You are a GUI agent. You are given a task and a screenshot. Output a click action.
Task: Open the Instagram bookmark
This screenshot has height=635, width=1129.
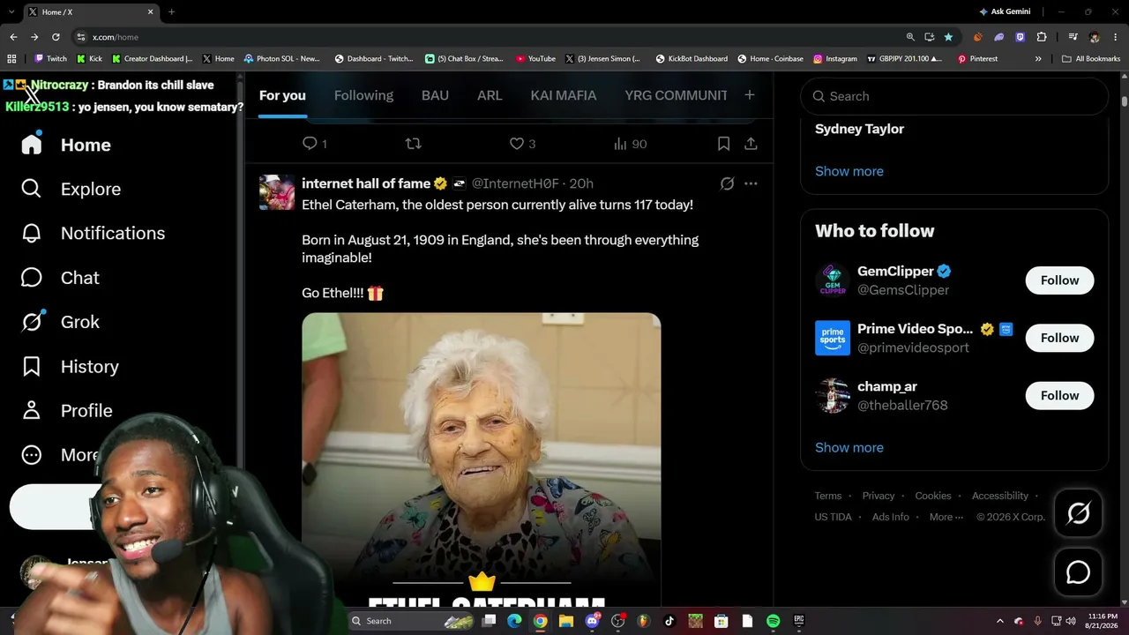tap(835, 59)
